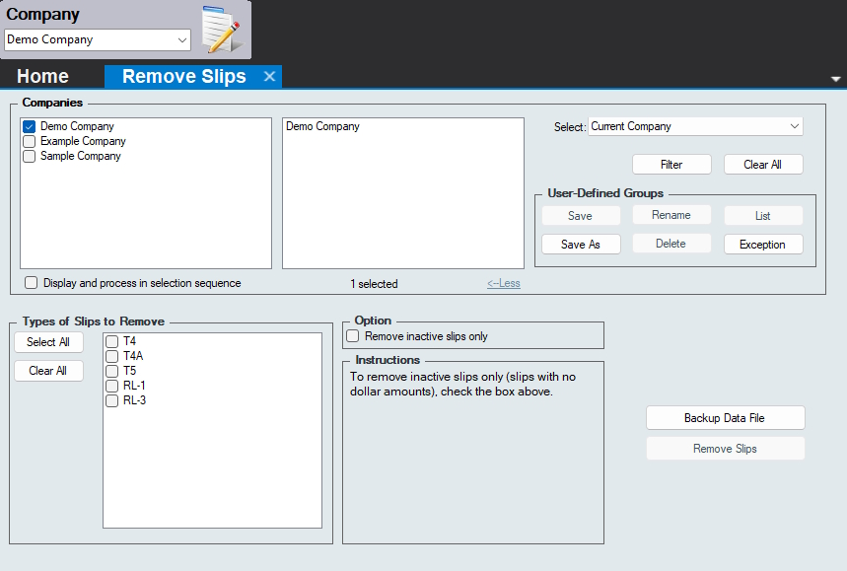
Task: Switch to the Home tab
Action: click(42, 77)
